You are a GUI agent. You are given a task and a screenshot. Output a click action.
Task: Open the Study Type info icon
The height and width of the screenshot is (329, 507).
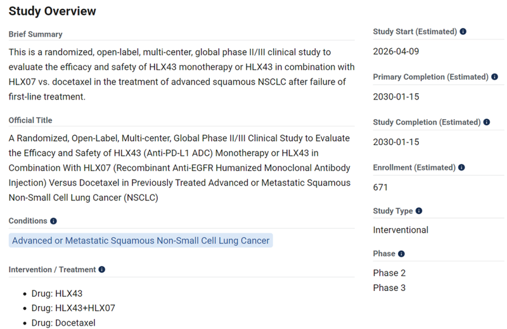point(420,211)
